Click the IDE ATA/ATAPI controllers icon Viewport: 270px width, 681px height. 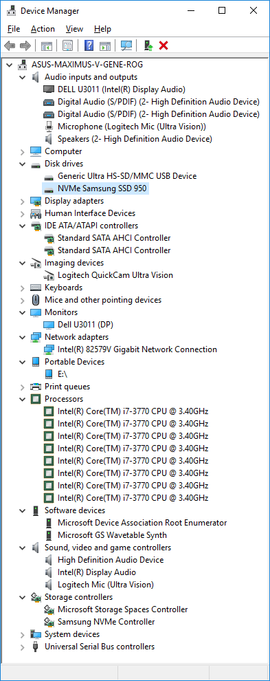pyautogui.click(x=36, y=226)
